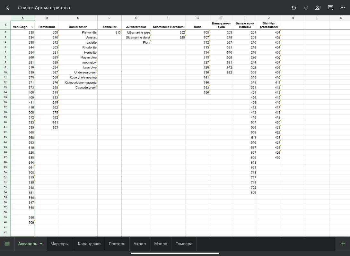Select column C header
The height and width of the screenshot is (256, 350).
tap(78, 18)
